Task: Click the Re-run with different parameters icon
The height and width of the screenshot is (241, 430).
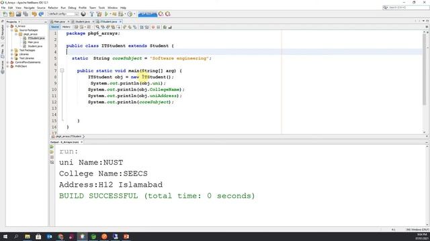Action: point(52,152)
